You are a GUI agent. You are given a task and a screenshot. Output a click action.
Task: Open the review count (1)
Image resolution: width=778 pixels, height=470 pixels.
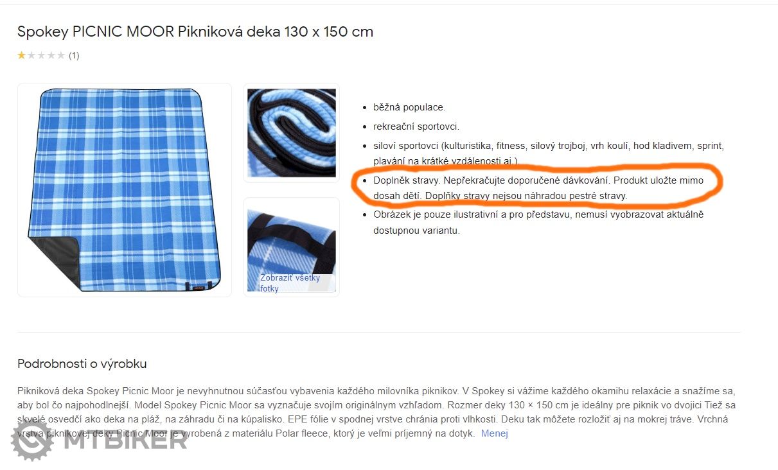coord(74,55)
